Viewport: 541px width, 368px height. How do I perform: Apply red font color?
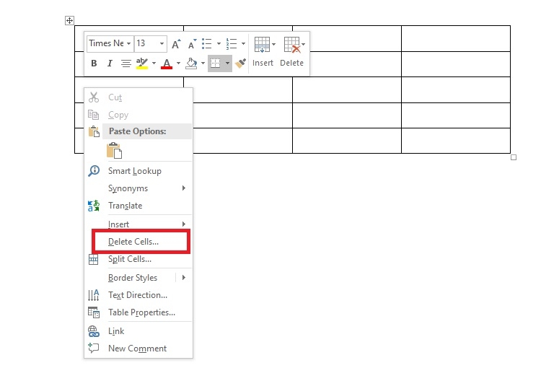[167, 63]
